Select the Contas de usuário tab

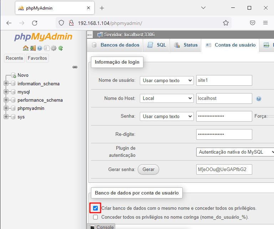230,45
